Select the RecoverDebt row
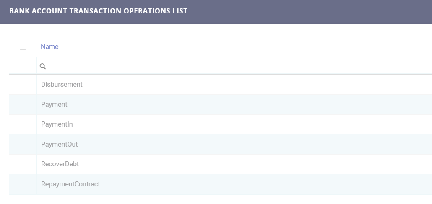This screenshot has width=432, height=204. 60,164
